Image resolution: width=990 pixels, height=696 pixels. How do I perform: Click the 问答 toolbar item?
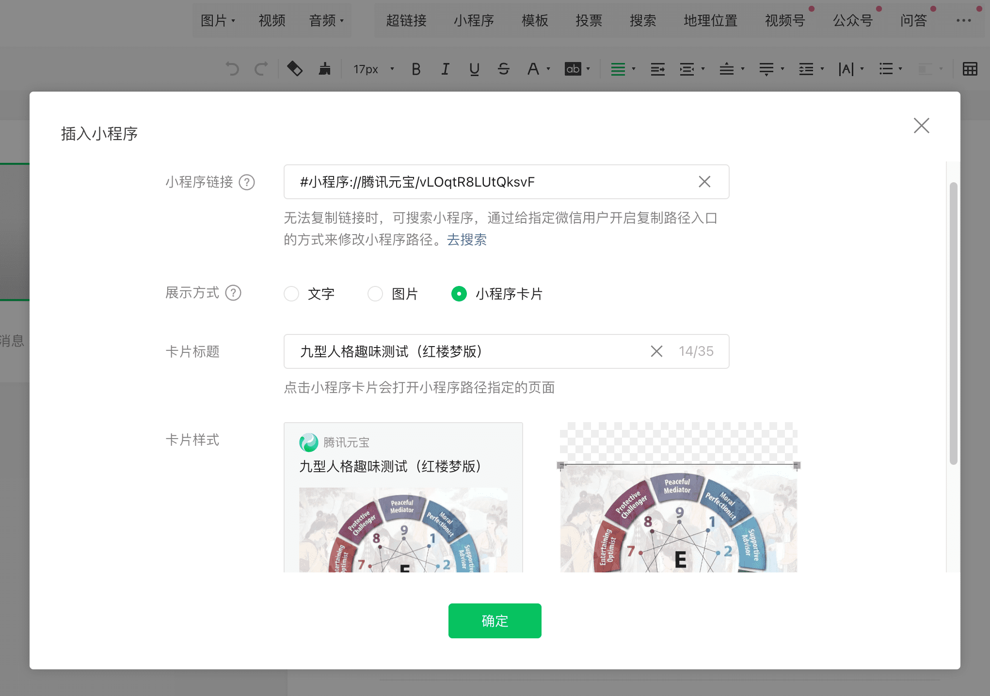point(913,20)
